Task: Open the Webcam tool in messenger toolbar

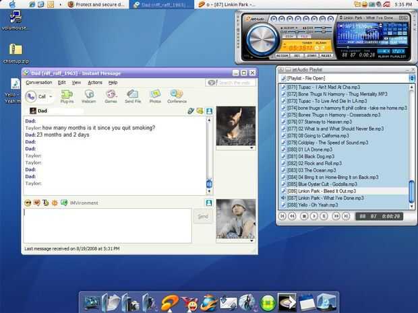Action: [x=88, y=96]
